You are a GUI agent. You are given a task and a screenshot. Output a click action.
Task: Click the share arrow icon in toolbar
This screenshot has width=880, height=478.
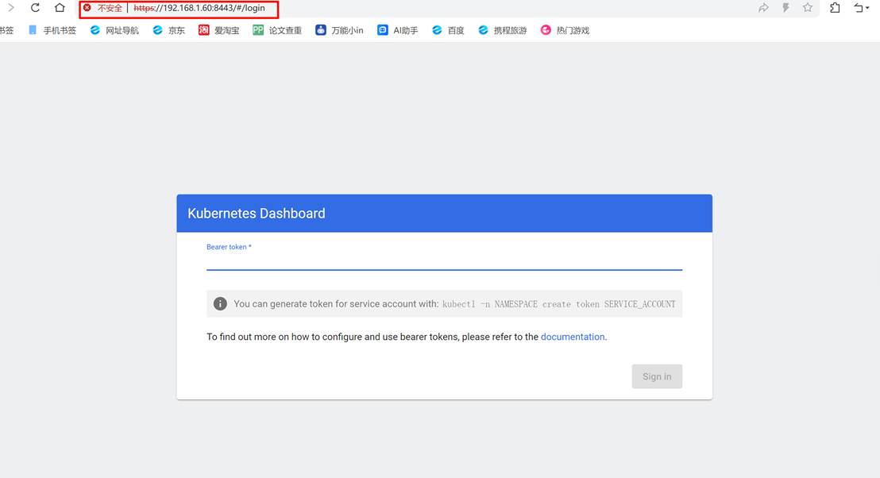pyautogui.click(x=763, y=8)
